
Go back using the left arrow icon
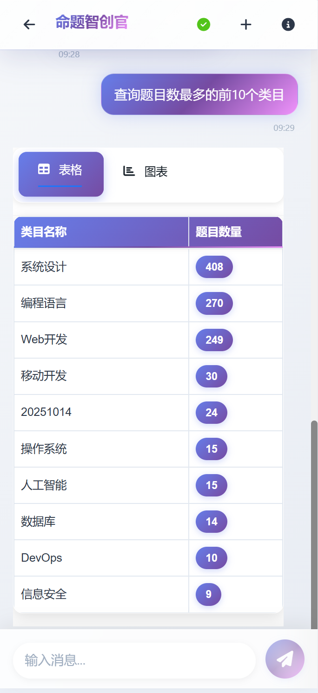click(x=29, y=25)
